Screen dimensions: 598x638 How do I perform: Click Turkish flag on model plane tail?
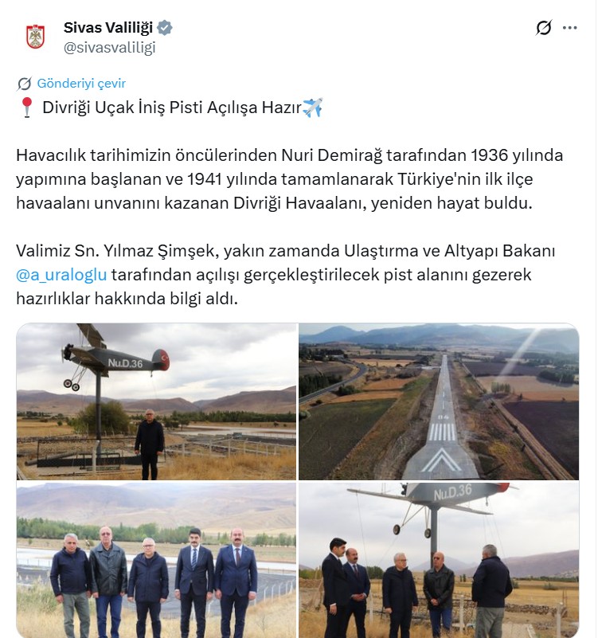164,359
